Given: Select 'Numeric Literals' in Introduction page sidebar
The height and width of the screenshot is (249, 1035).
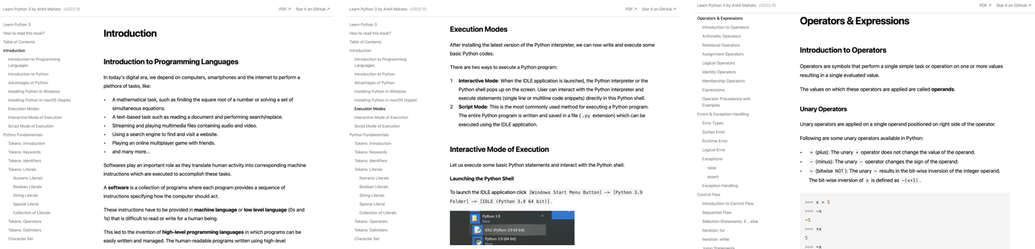Looking at the screenshot, I should pos(28,178).
